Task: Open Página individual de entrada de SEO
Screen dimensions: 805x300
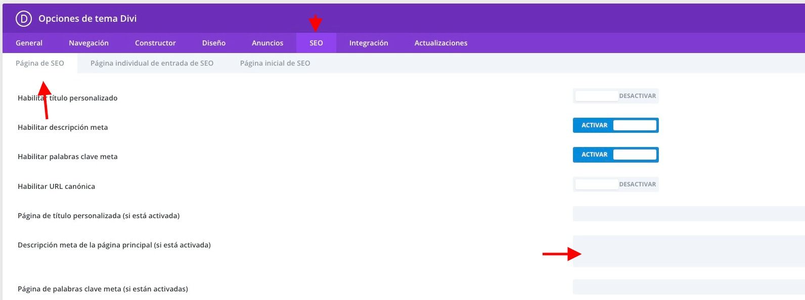Action: coord(152,63)
